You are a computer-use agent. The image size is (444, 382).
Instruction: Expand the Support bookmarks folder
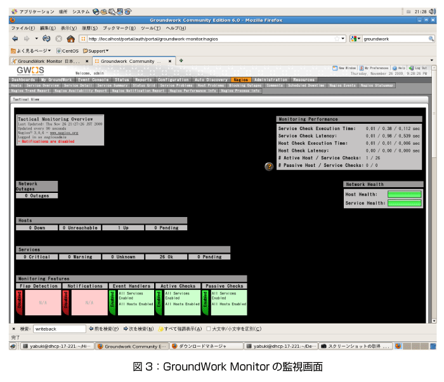pos(96,51)
